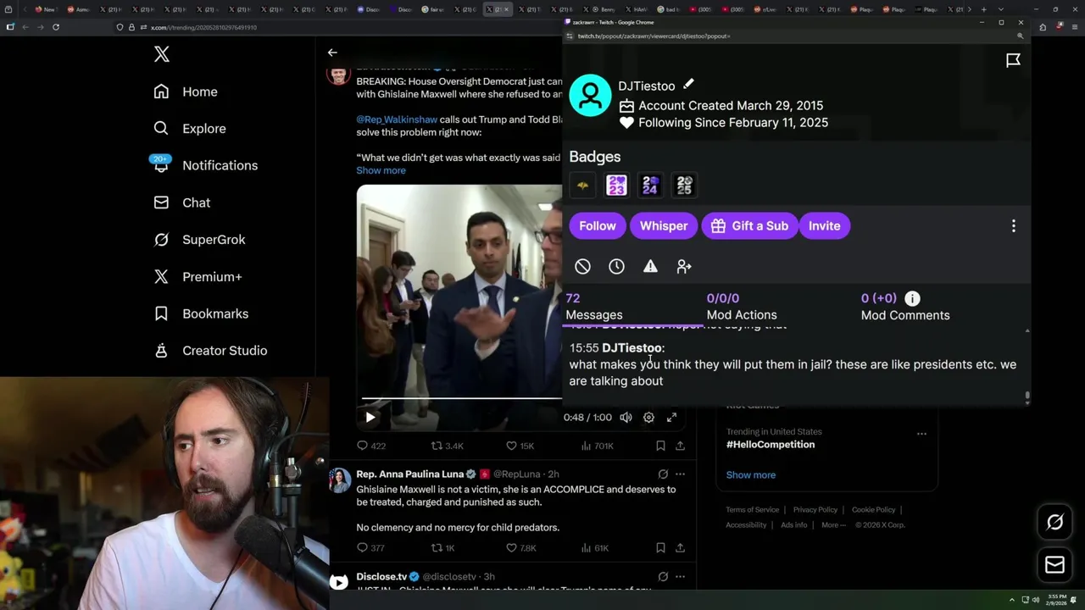Click add-user mod icon in viewer card
Viewport: 1085px width, 610px height.
[684, 267]
